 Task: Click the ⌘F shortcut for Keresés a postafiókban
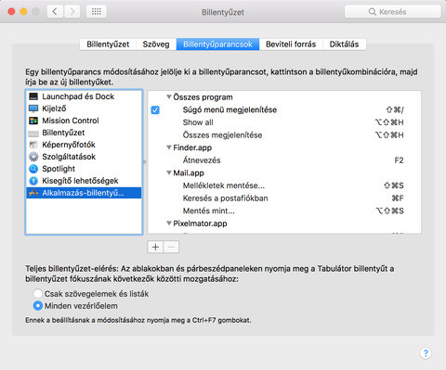pyautogui.click(x=398, y=198)
